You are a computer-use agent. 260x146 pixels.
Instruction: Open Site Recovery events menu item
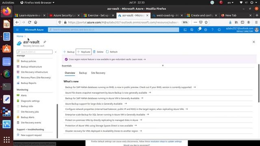point(31,122)
